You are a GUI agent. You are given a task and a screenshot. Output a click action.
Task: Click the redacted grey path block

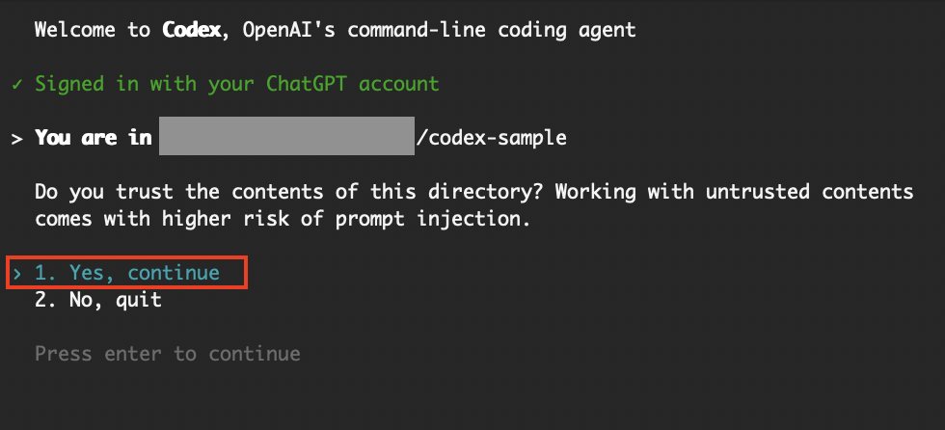pyautogui.click(x=286, y=137)
